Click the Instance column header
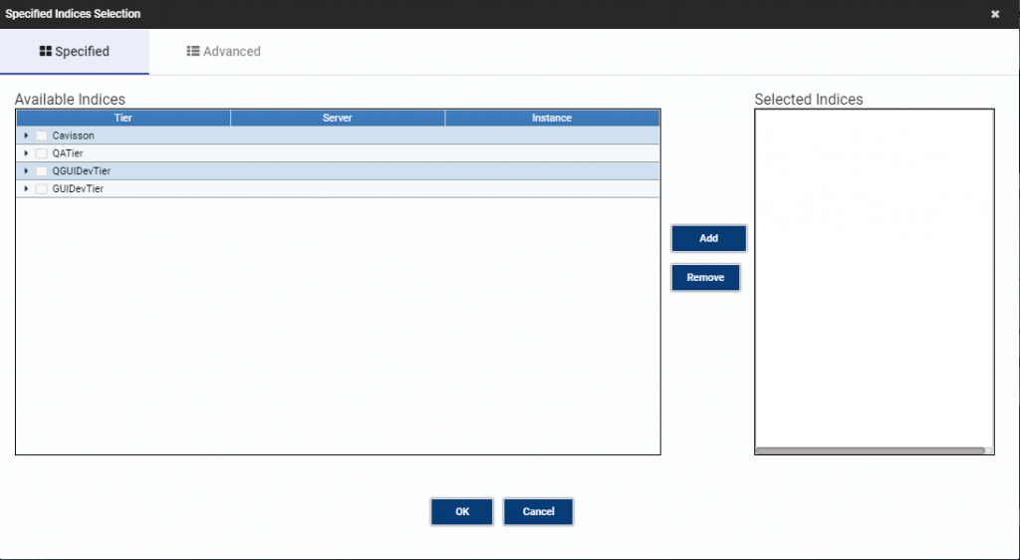The width and height of the screenshot is (1020, 560). coord(552,118)
